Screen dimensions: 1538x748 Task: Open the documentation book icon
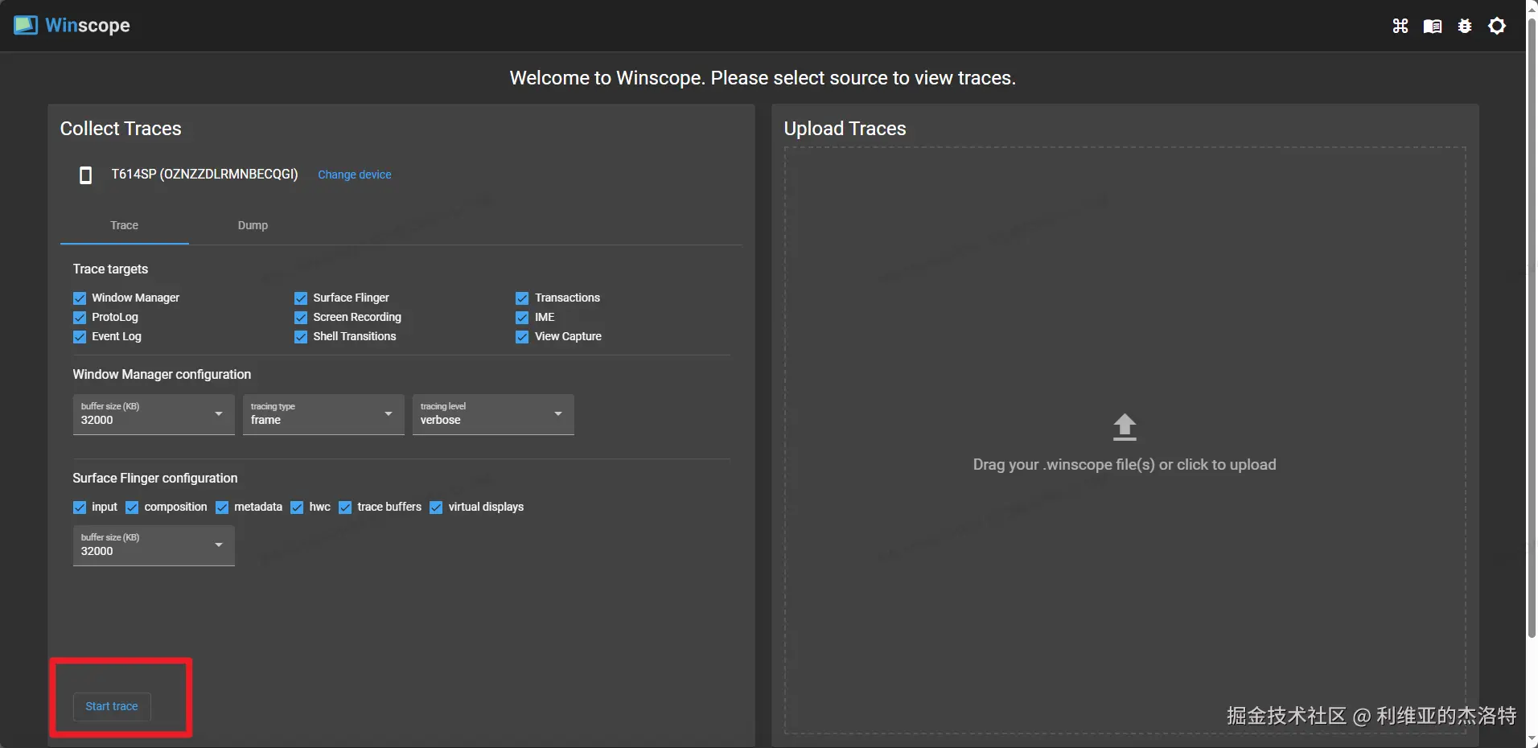(x=1433, y=26)
